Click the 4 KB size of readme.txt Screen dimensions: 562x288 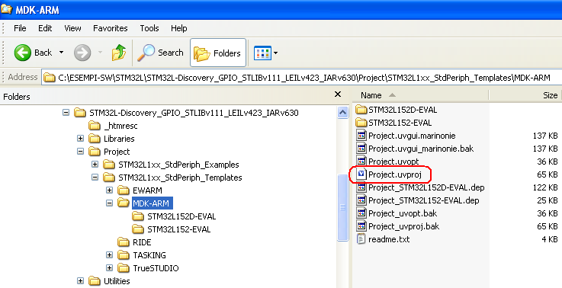[550, 239]
